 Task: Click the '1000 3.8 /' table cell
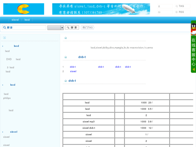(147, 122)
